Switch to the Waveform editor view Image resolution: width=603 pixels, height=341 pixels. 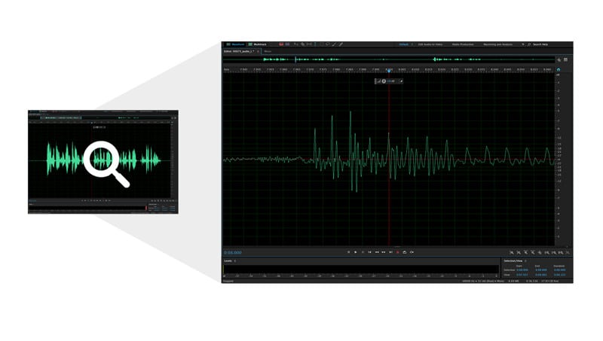pos(235,44)
